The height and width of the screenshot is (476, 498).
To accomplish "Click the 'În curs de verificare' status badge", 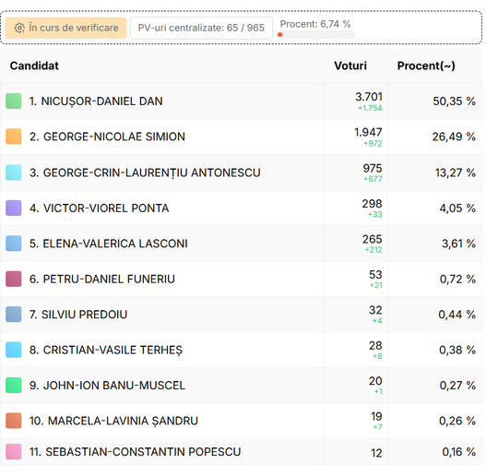I will click(66, 28).
